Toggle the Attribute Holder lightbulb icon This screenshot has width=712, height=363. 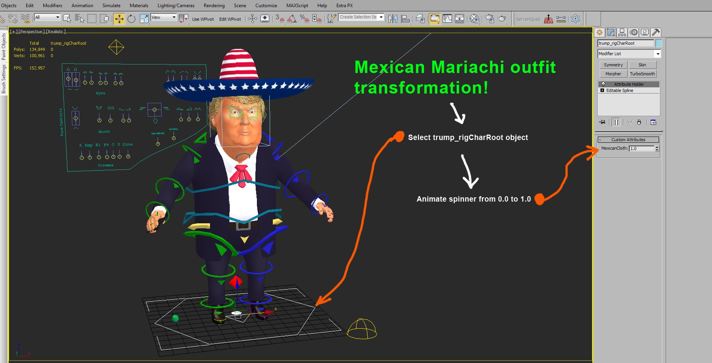603,84
